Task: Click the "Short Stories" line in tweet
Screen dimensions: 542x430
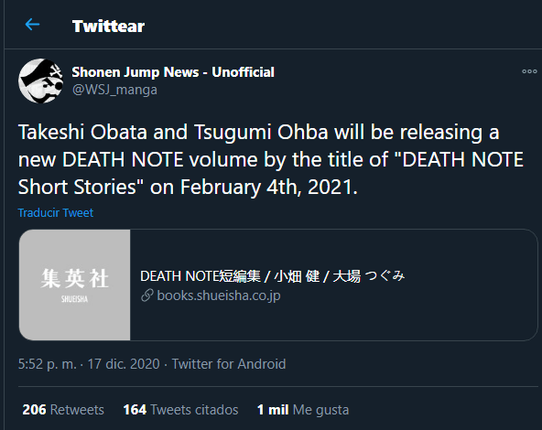Action: pos(188,187)
